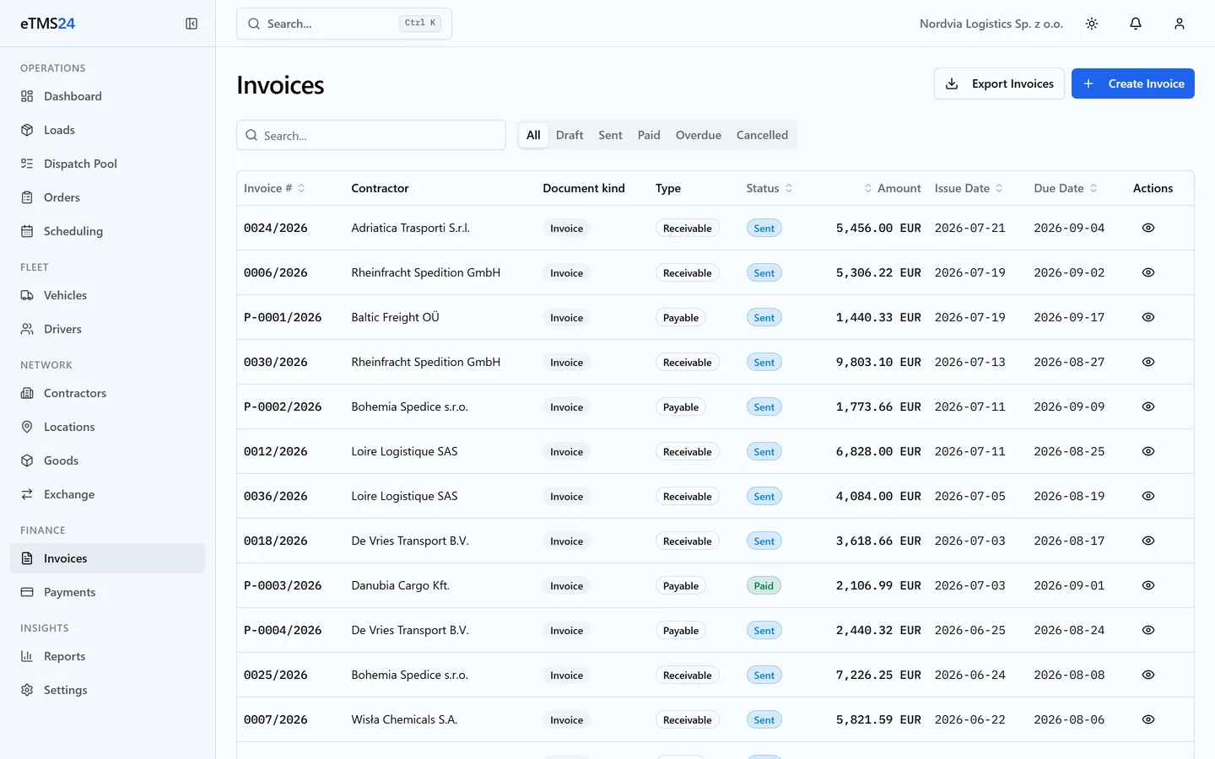Go to Payments page in sidebar

pos(107,592)
